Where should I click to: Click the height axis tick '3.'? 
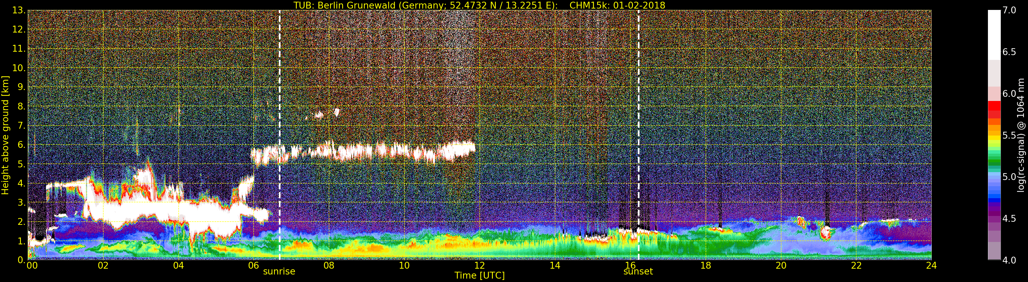(21, 202)
